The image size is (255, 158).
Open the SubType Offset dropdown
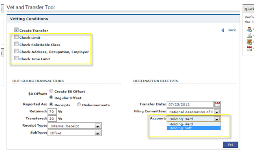click(75, 133)
